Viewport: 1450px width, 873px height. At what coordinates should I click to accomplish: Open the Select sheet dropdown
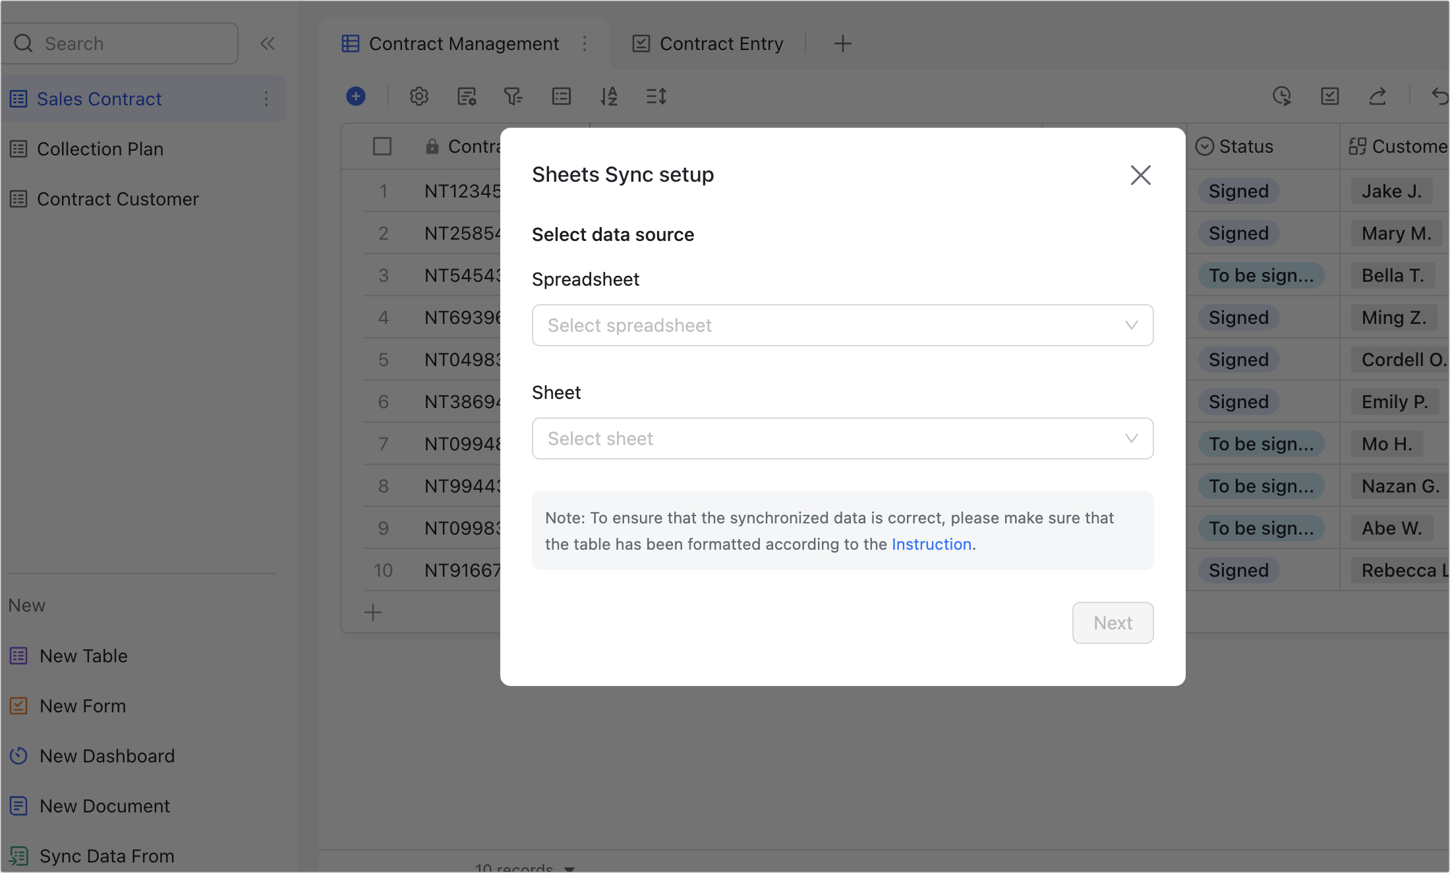[x=842, y=438]
